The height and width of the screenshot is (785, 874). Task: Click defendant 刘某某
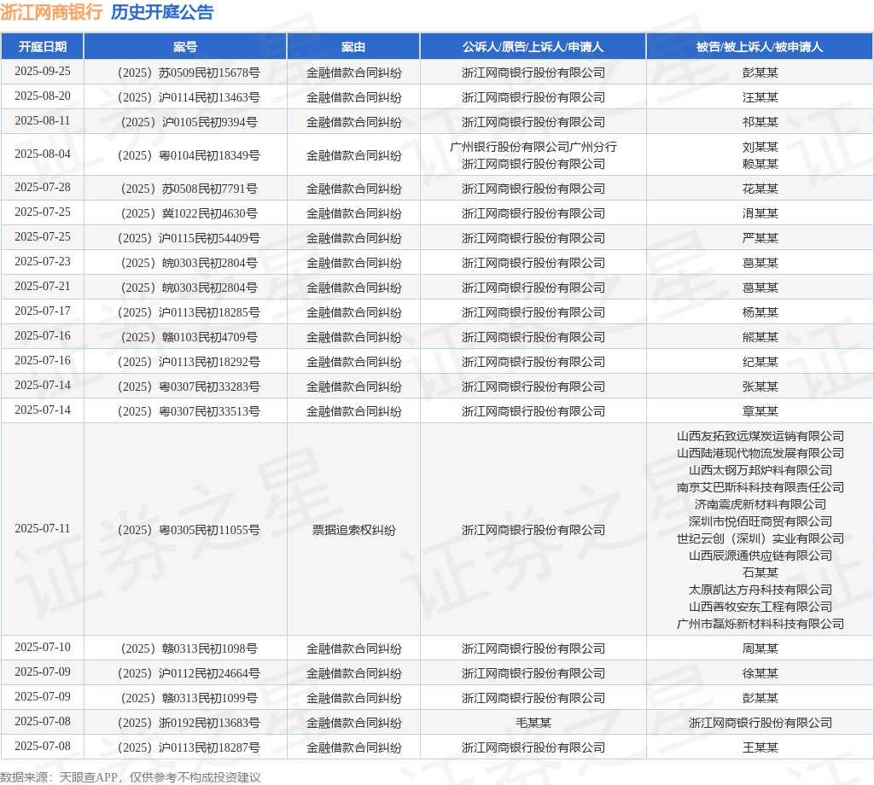pos(760,147)
